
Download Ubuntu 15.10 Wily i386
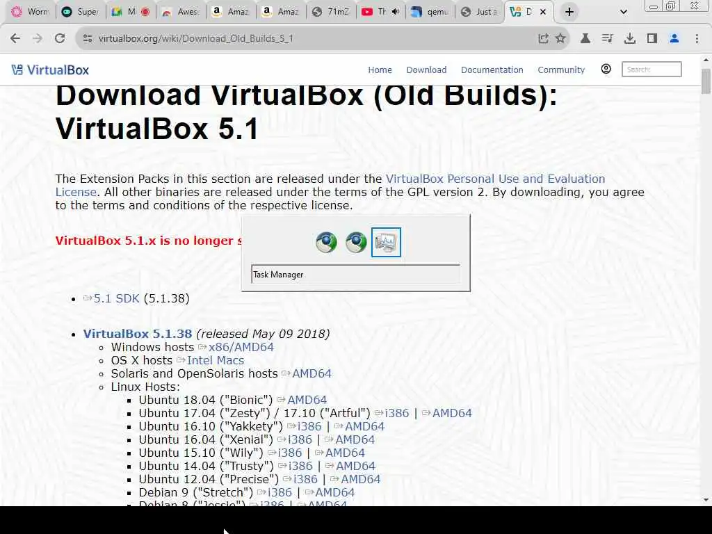pos(284,453)
